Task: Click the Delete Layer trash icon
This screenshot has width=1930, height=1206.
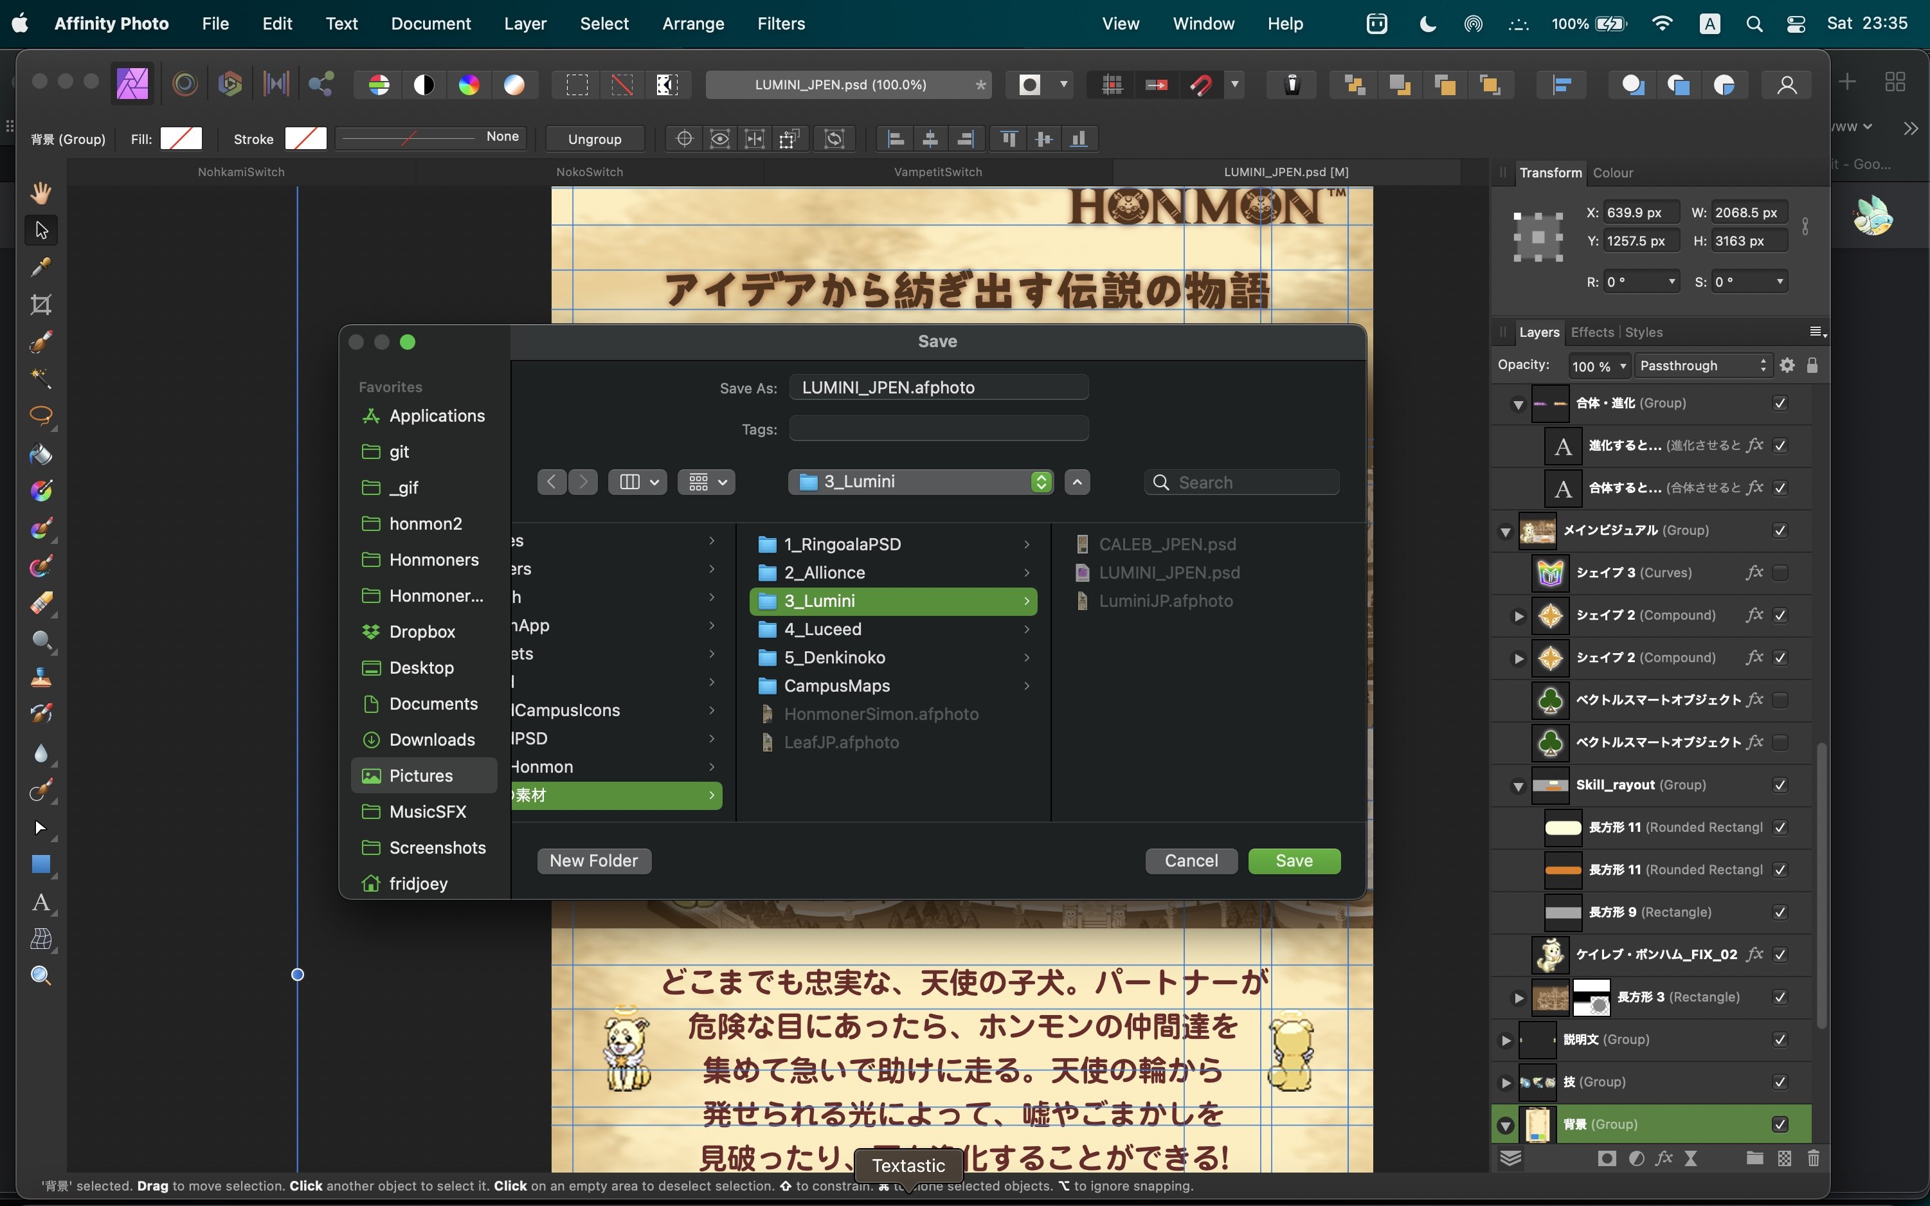Action: point(1813,1158)
